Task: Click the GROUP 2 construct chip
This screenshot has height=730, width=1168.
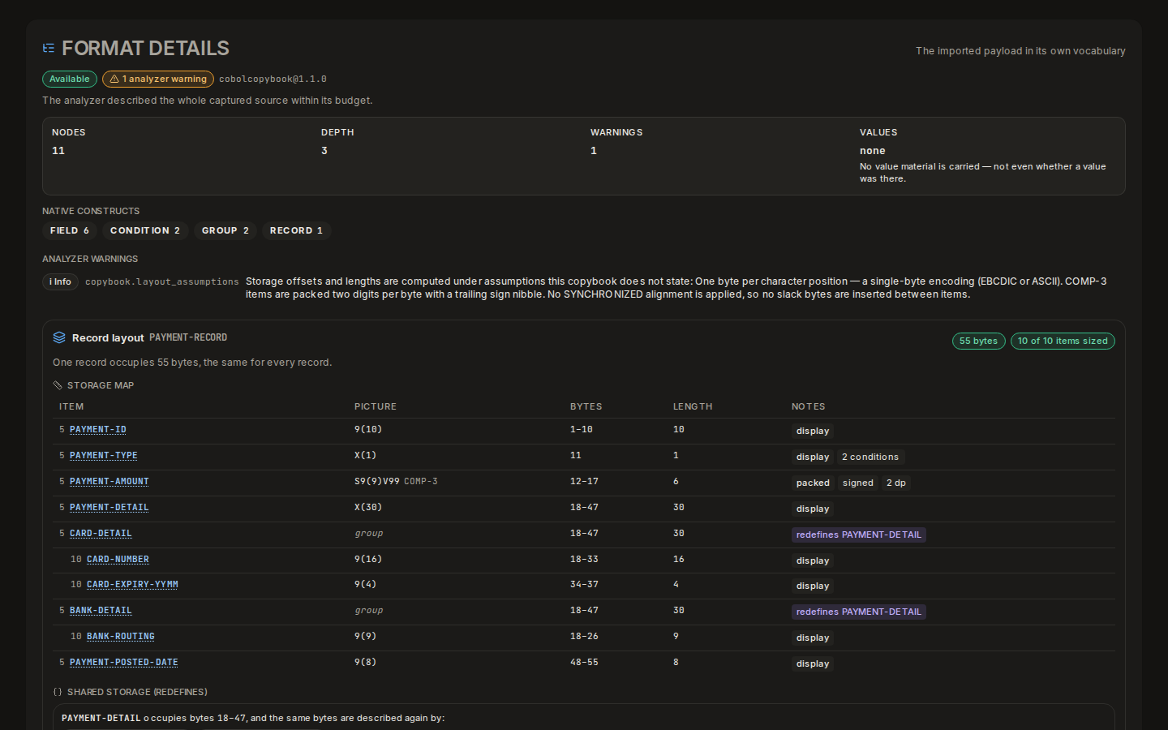Action: [x=225, y=230]
